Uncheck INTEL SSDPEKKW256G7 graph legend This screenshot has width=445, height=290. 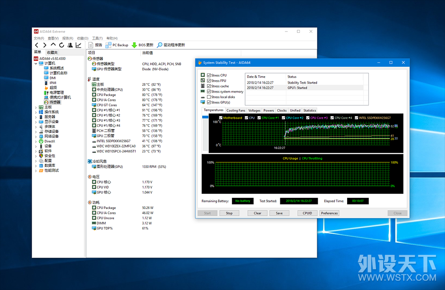tap(356, 118)
